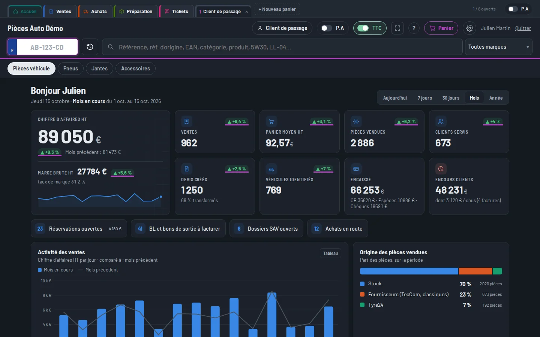Select the Pneus category tab
The image size is (540, 337).
pyautogui.click(x=70, y=69)
